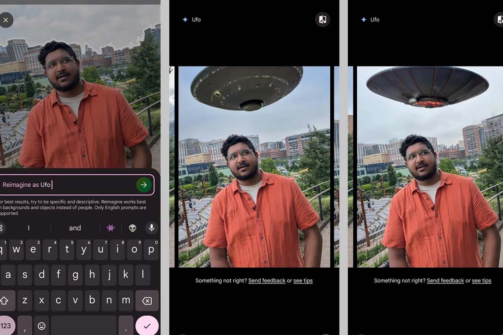This screenshot has width=503, height=335.
Task: Open the Send feedback link under middle image
Action: pyautogui.click(x=267, y=281)
